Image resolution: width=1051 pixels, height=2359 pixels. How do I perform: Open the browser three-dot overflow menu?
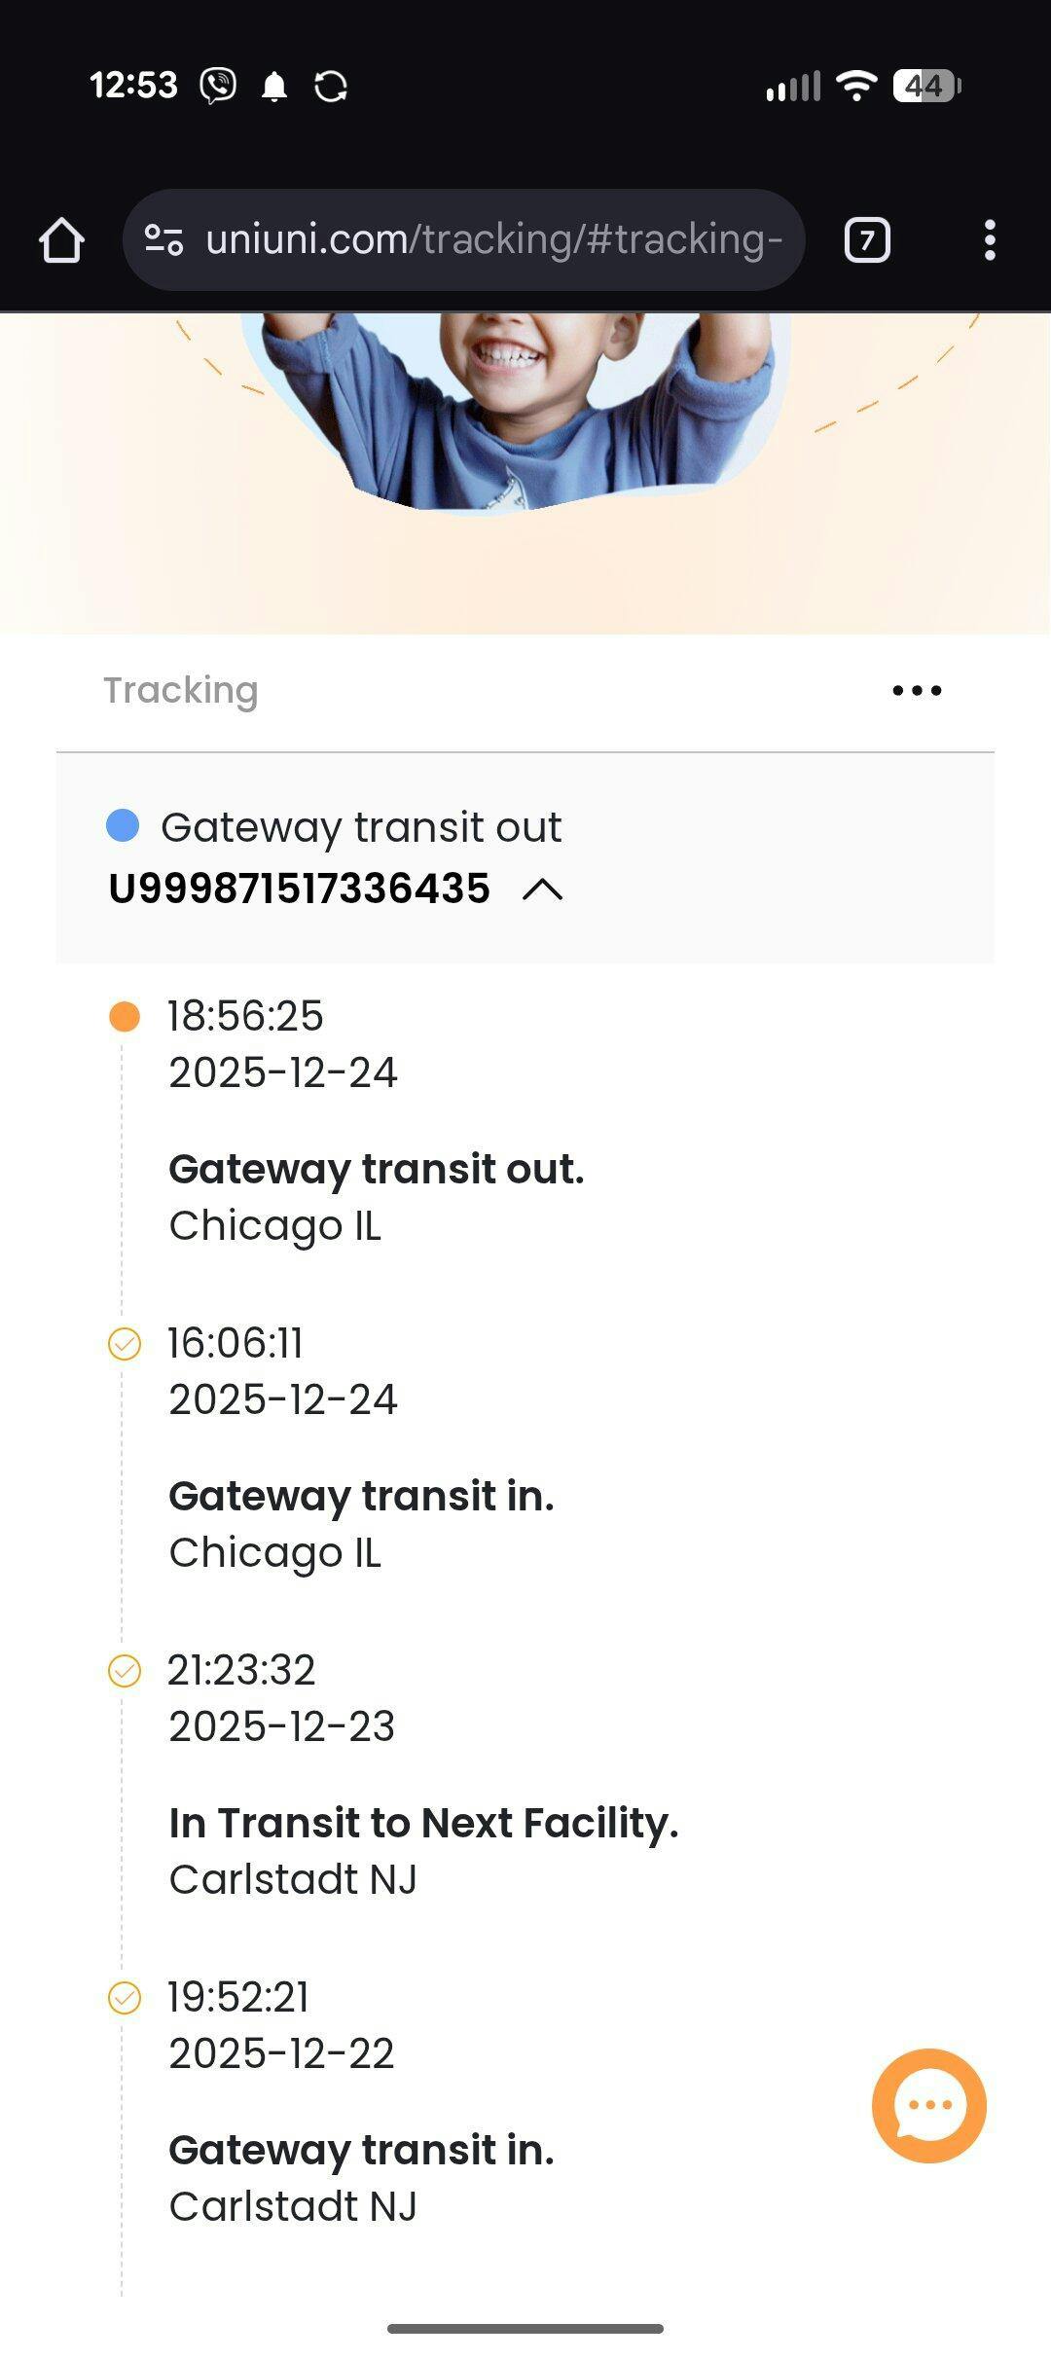[990, 240]
